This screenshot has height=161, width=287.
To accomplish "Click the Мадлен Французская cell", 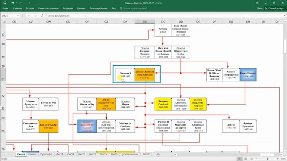I will coord(30,104).
